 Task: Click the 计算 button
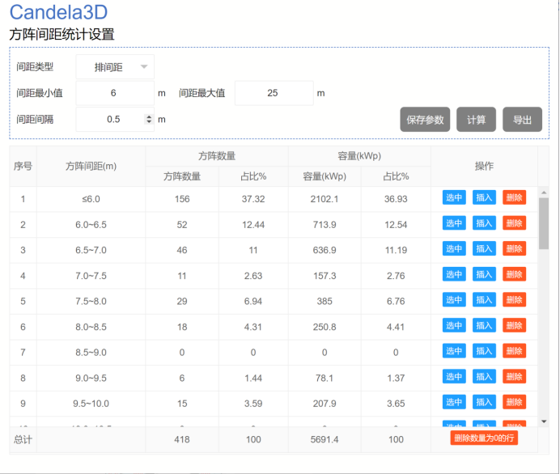(x=476, y=119)
